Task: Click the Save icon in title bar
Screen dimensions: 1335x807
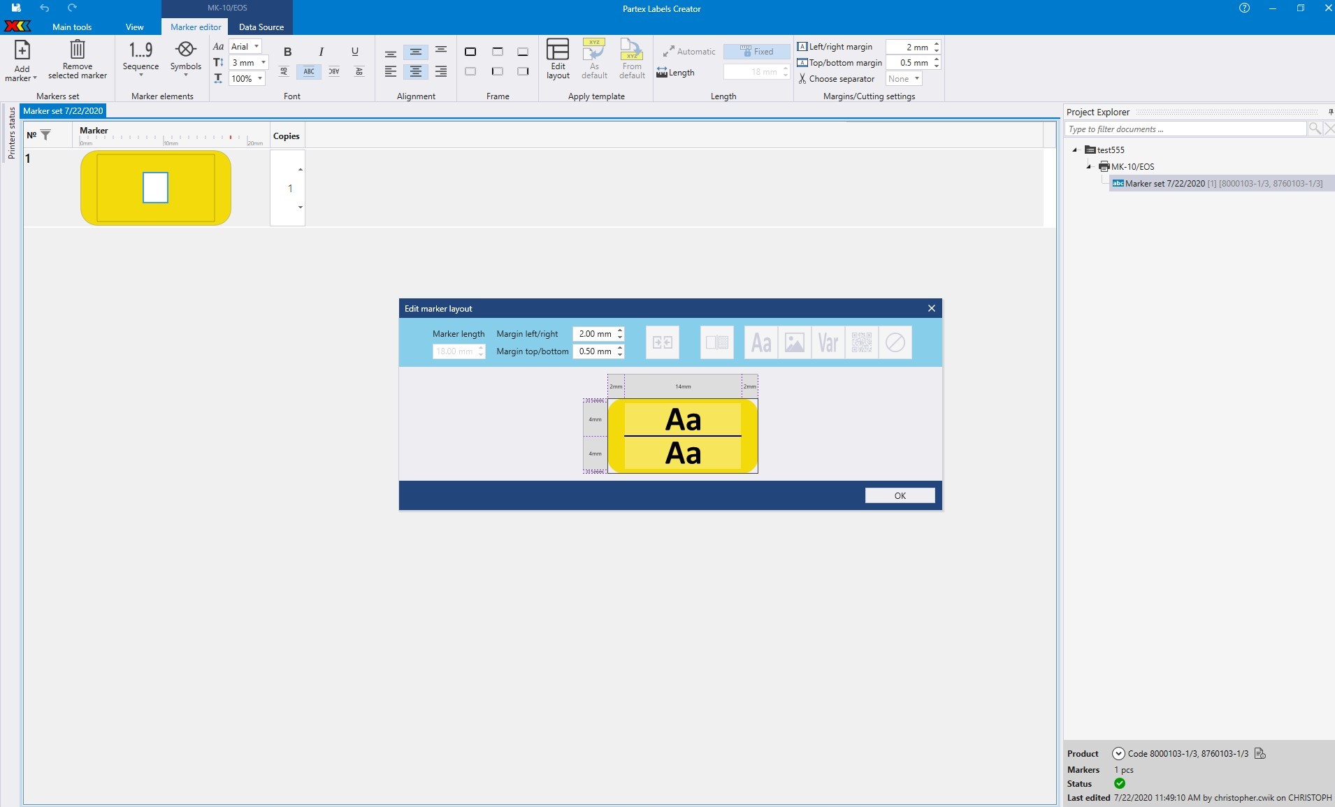Action: [x=16, y=8]
